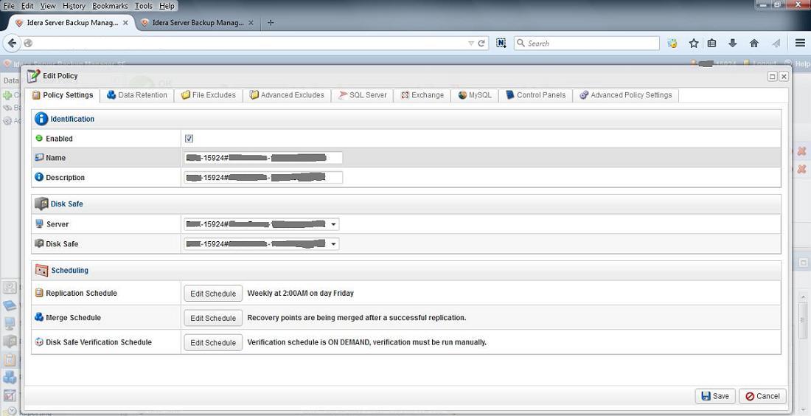The height and width of the screenshot is (416, 811).
Task: Close the second Idera browser tab
Action: 251,24
